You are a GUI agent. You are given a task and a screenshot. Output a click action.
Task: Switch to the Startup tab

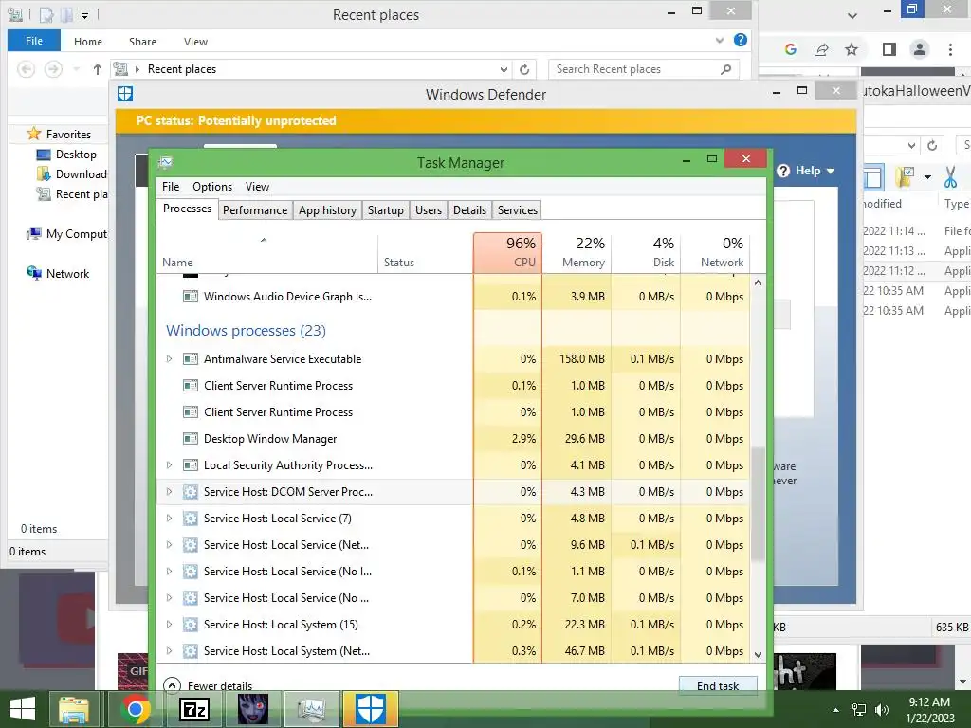point(385,210)
